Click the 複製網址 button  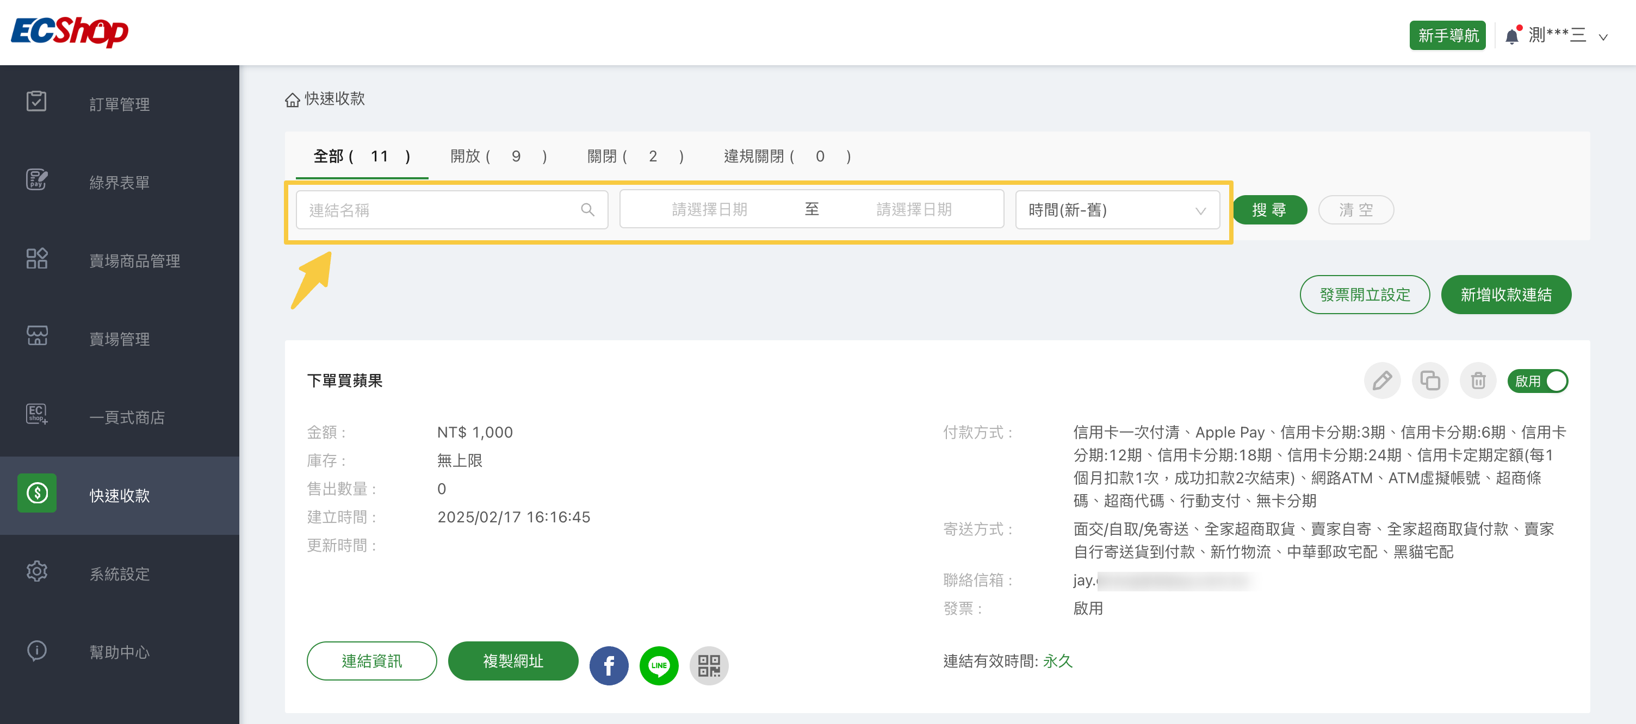coord(513,661)
